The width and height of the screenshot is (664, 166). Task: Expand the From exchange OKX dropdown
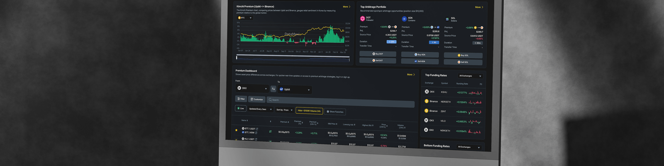click(x=252, y=88)
